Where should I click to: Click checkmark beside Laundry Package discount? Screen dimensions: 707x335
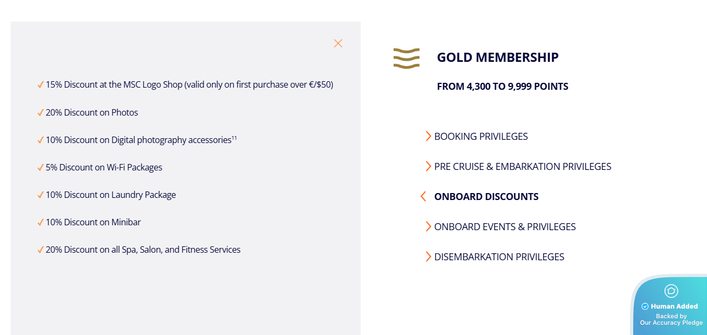click(40, 195)
